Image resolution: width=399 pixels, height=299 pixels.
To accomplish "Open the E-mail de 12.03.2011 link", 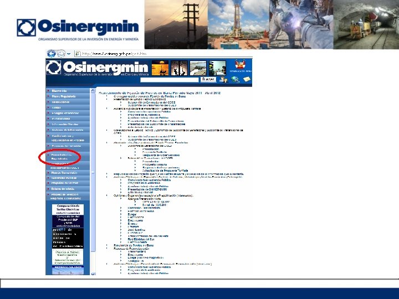I will (x=155, y=205).
